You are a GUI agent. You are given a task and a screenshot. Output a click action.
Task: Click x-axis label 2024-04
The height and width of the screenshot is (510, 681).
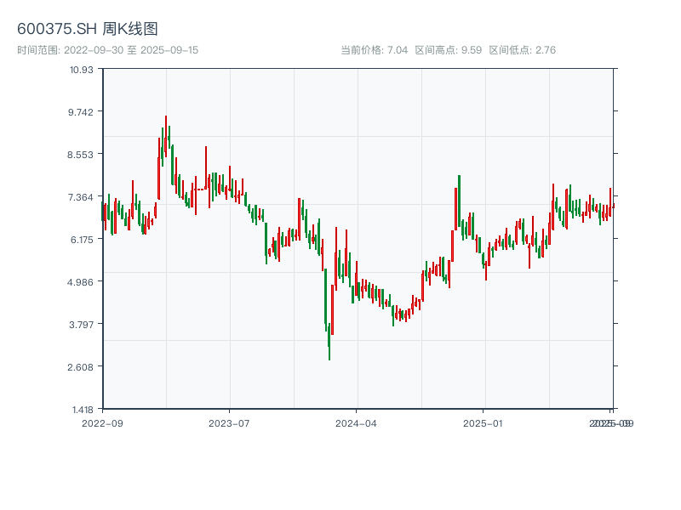[x=356, y=423]
